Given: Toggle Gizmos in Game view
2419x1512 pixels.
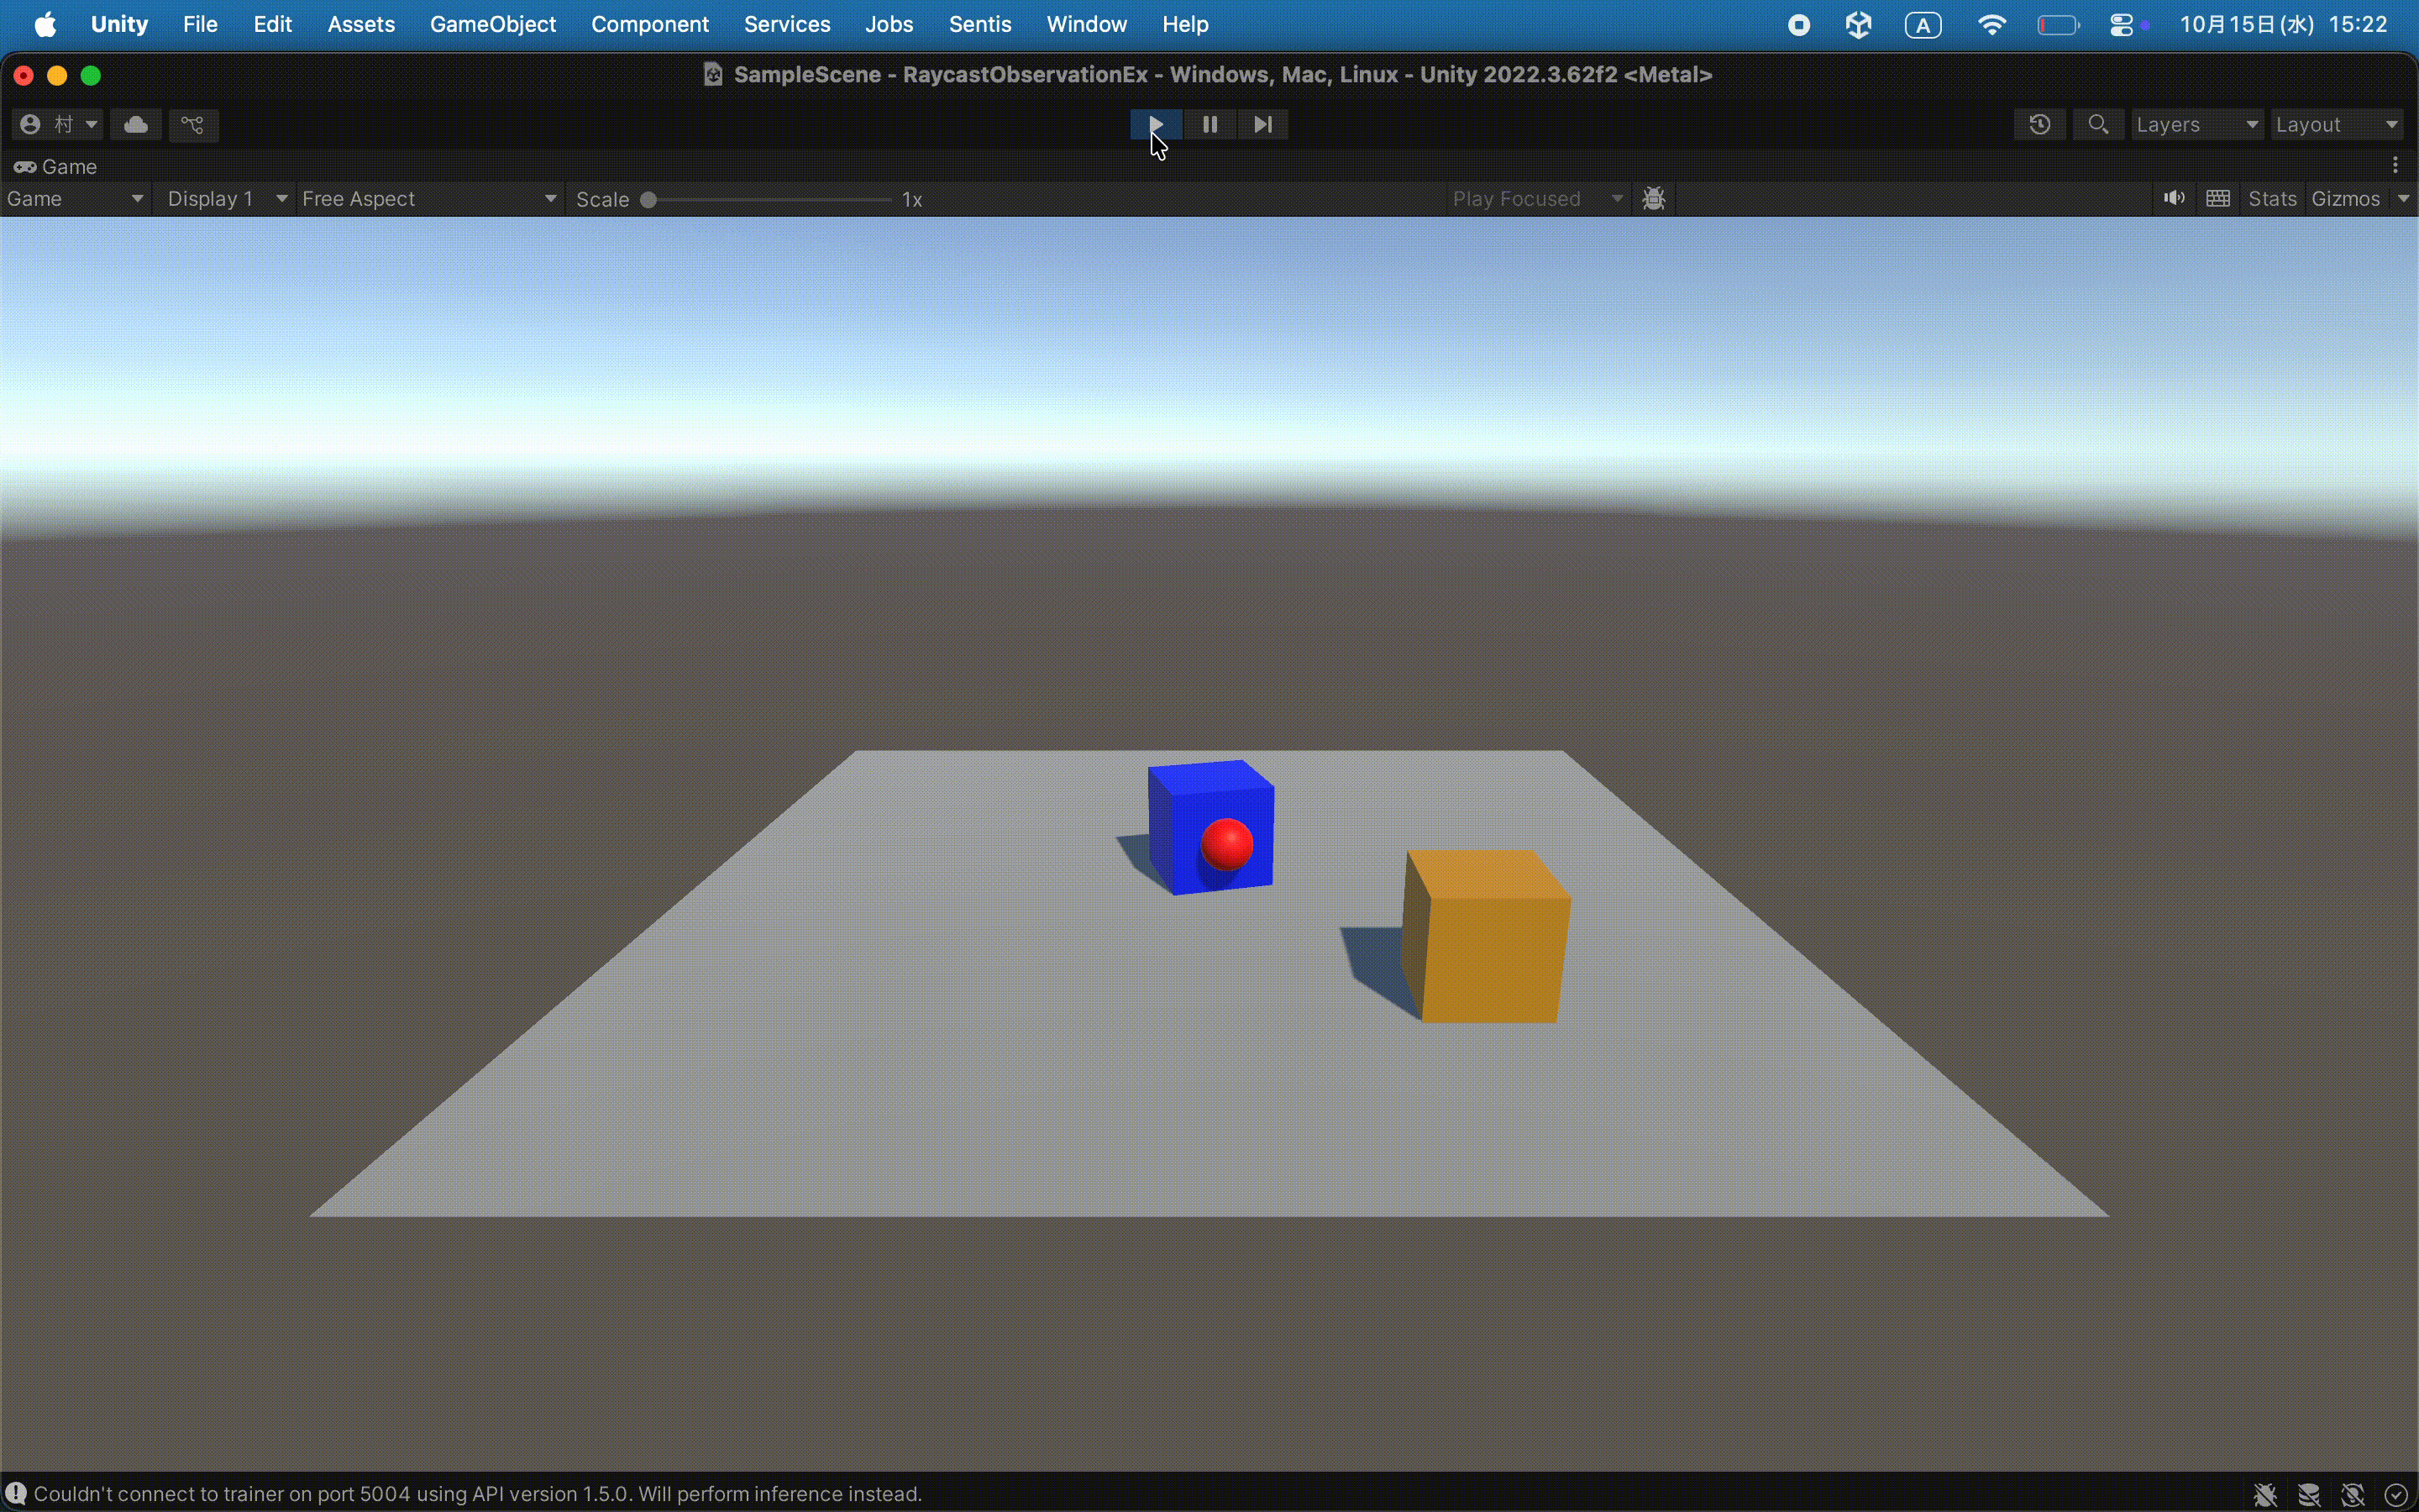Looking at the screenshot, I should pos(2345,198).
